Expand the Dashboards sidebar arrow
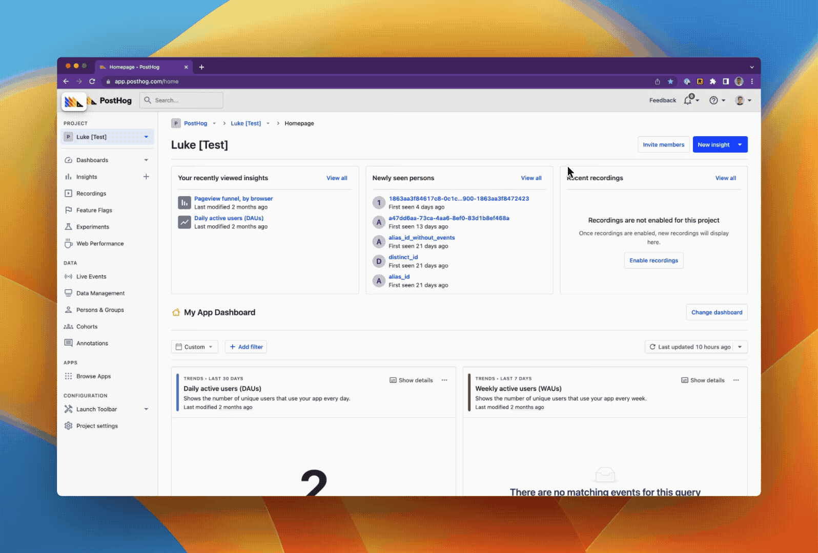The height and width of the screenshot is (553, 818). (146, 160)
